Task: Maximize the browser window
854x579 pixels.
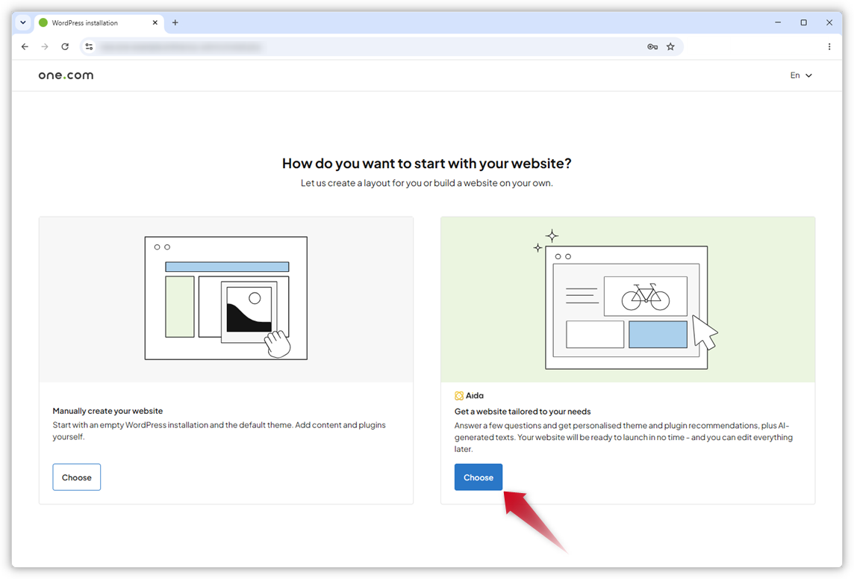Action: coord(803,22)
